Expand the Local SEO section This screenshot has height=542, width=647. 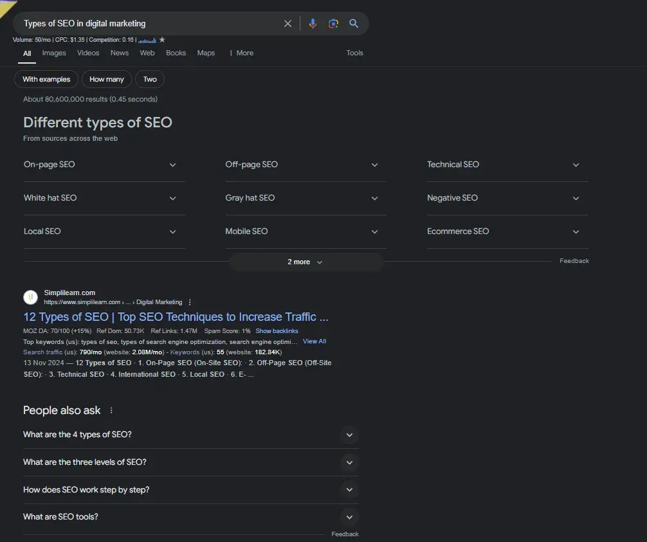104,231
